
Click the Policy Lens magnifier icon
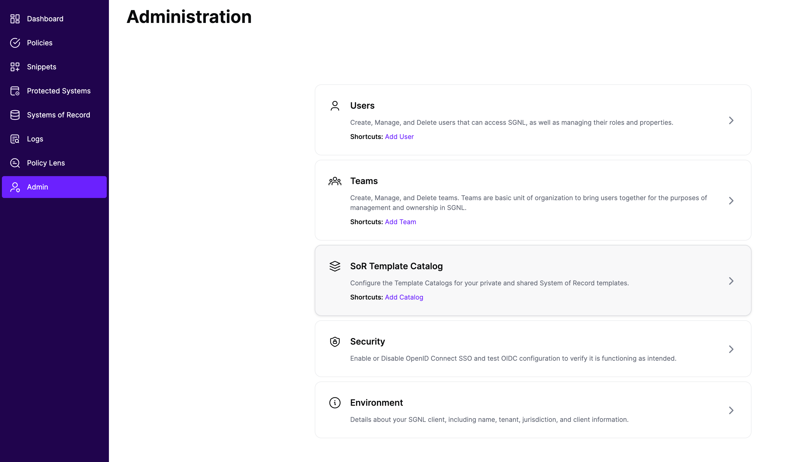coord(15,163)
